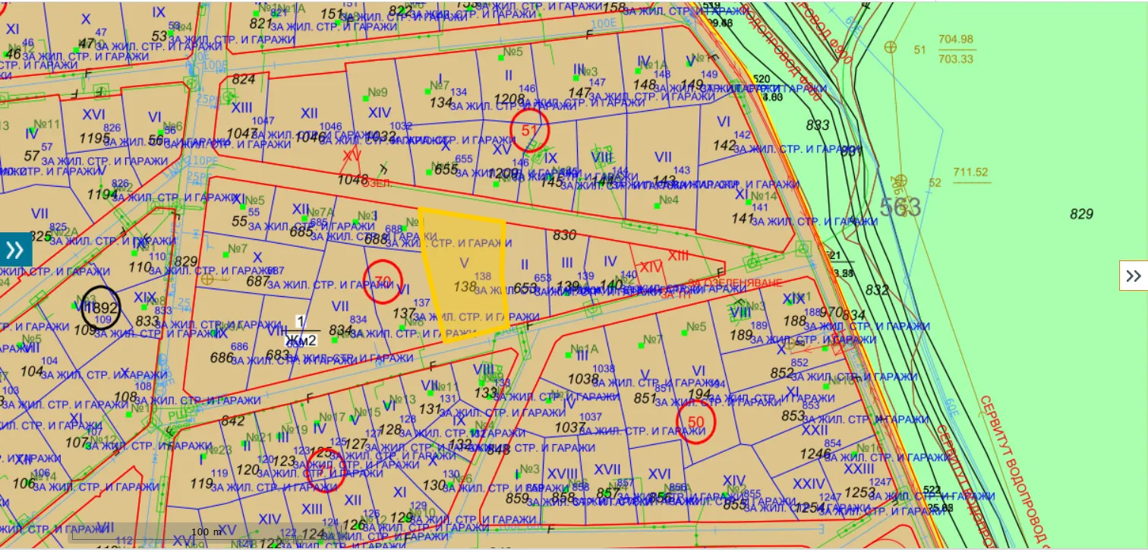Screen dimensions: 1148x552
Task: Click the blue Roman numeral XXII
Action: click(x=815, y=430)
